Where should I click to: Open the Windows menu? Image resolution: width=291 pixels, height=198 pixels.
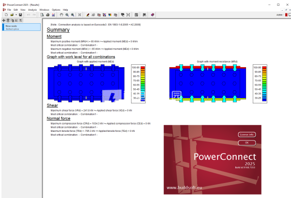pos(44,10)
